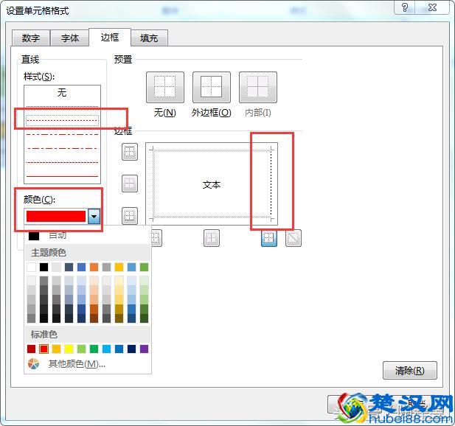Image resolution: width=455 pixels, height=426 pixels.
Task: Select the dash-dot line style
Action: [x=62, y=148]
